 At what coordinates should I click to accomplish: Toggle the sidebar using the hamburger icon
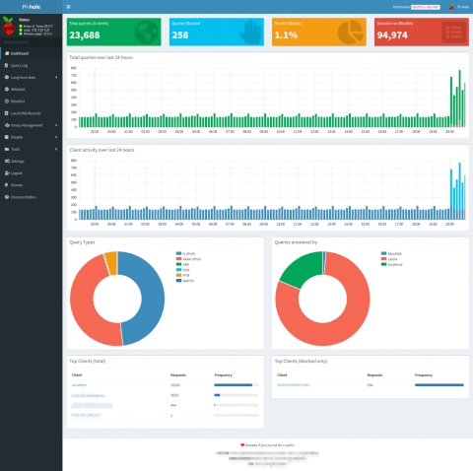pyautogui.click(x=68, y=7)
